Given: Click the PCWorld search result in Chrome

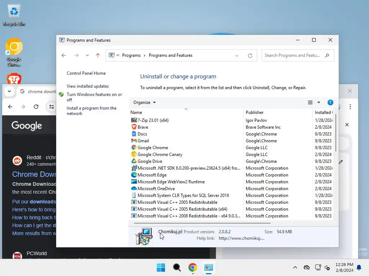Looking at the screenshot, I should tap(36, 253).
